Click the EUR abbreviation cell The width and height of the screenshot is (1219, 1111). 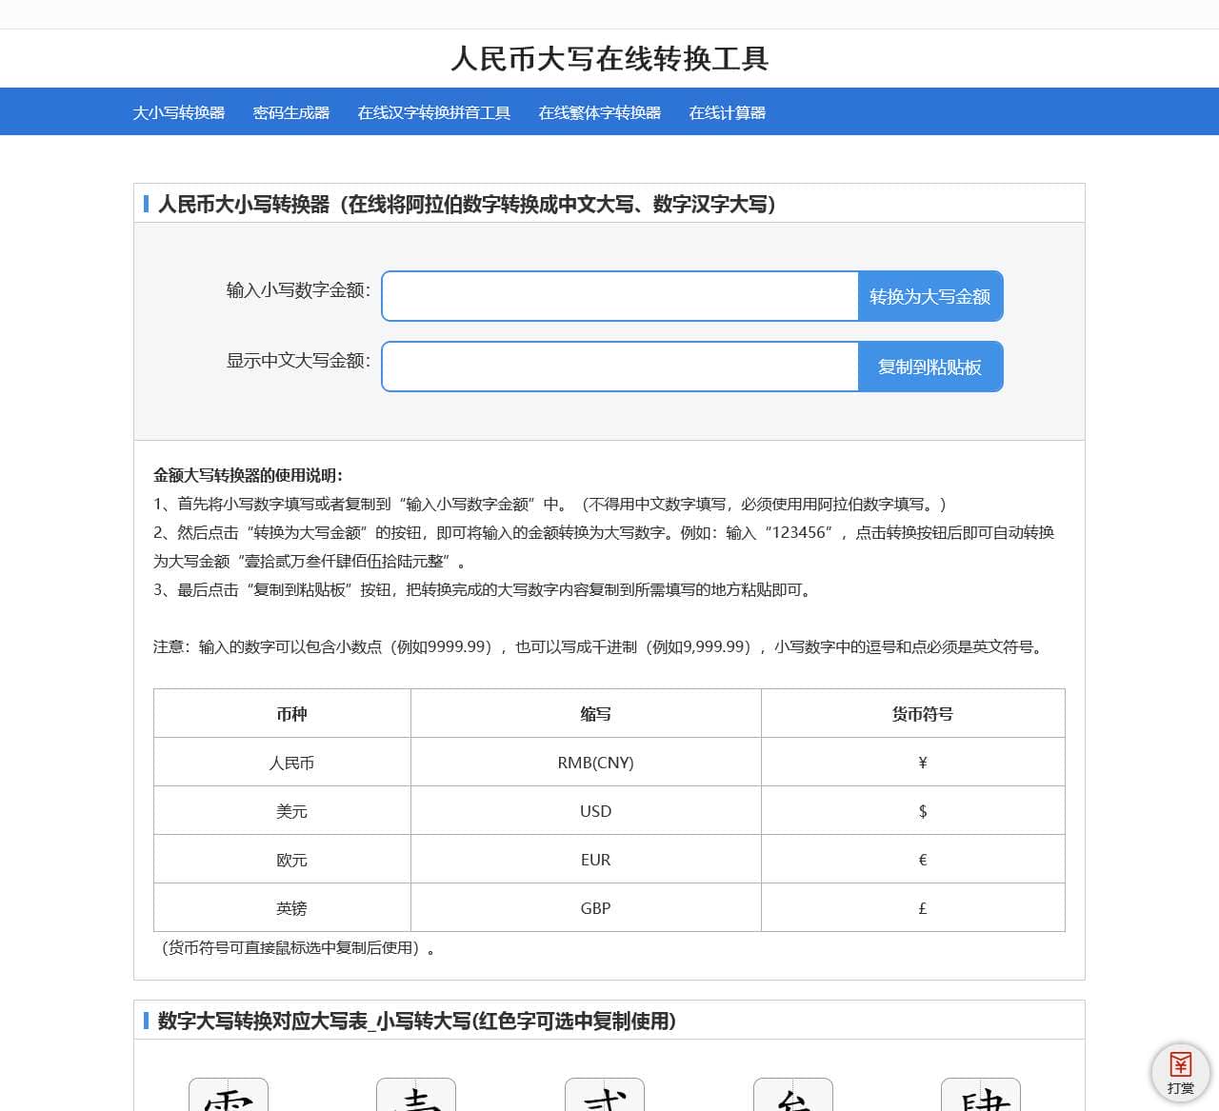coord(587,859)
